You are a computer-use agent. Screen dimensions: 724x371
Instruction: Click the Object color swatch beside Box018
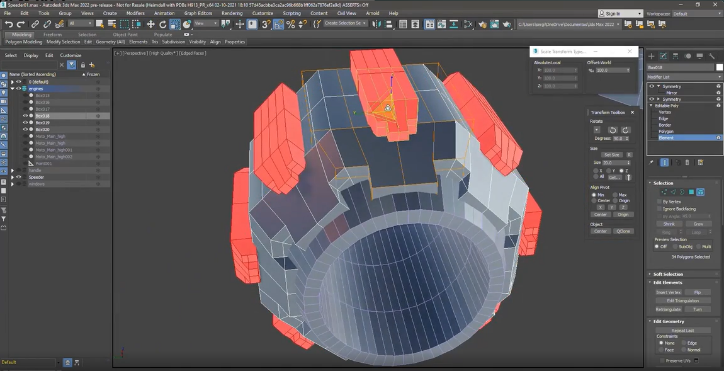(719, 67)
